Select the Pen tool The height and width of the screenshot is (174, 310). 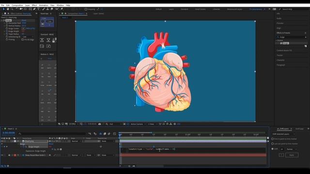34,9
